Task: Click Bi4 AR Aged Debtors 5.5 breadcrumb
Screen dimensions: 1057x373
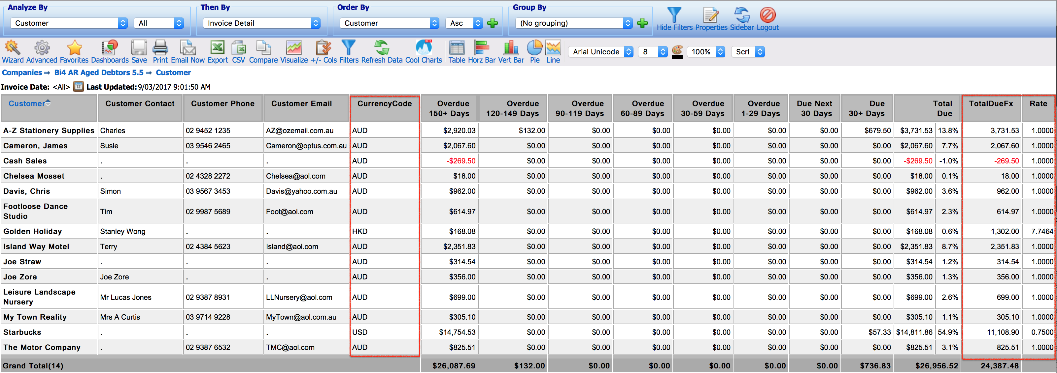Action: (x=99, y=72)
